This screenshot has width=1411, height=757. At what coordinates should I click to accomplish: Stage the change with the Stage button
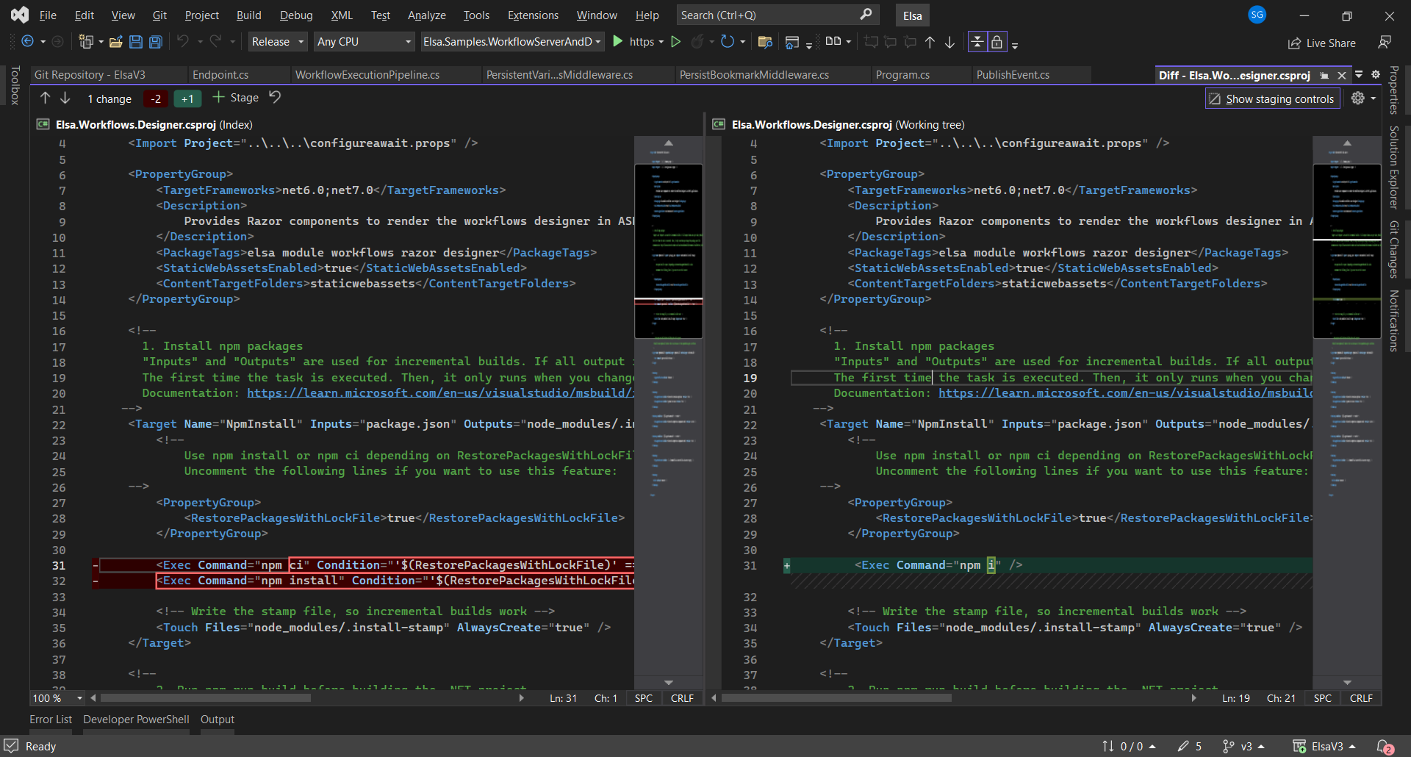tap(235, 98)
